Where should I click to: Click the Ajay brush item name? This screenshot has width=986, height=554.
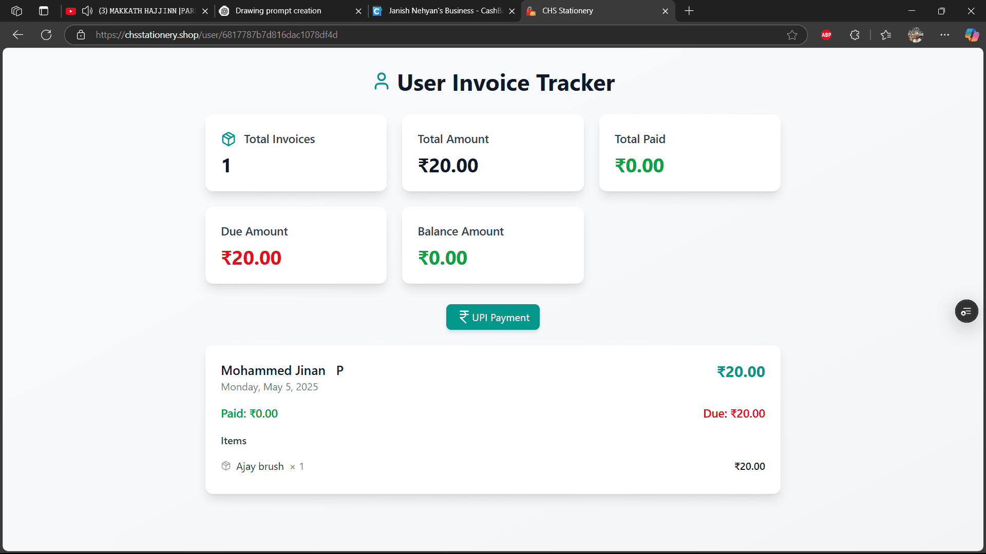click(x=260, y=466)
